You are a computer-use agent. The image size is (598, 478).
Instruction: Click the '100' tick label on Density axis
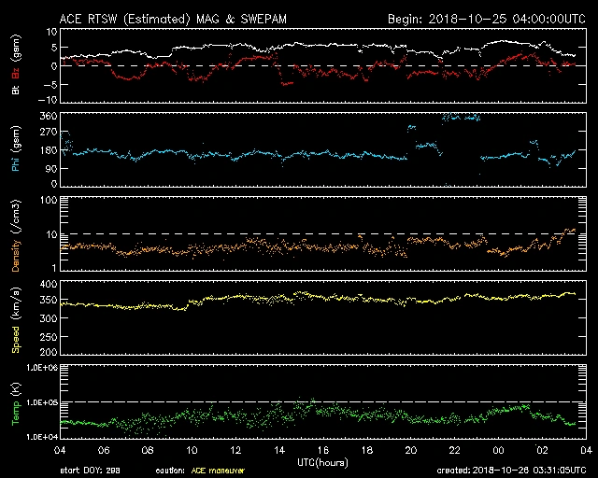click(x=49, y=201)
